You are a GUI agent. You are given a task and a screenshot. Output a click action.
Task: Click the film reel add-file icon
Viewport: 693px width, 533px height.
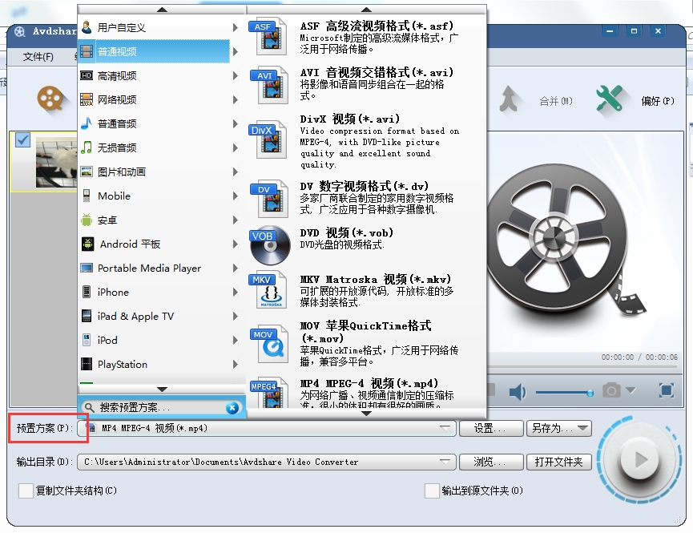coord(52,99)
